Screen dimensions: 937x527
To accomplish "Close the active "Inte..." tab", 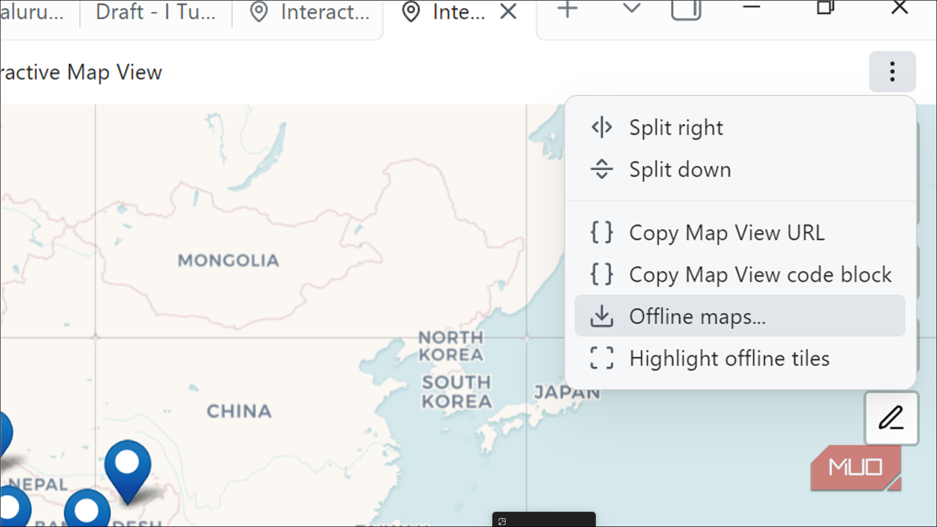I will click(x=507, y=11).
